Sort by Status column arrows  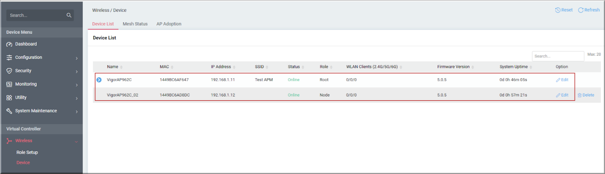[x=303, y=67]
